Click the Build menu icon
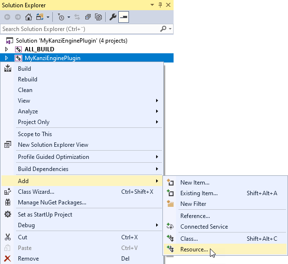This screenshot has width=288, height=264. [x=8, y=68]
